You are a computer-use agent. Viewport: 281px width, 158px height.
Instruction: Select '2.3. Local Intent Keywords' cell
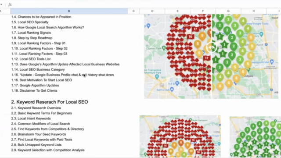click(31, 118)
